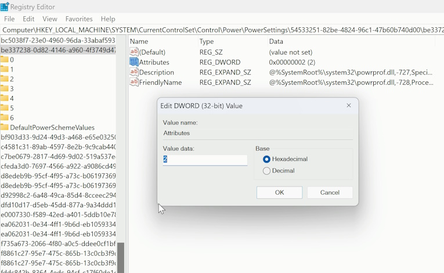Click the Description value name
This screenshot has height=273, width=444.
(x=156, y=72)
